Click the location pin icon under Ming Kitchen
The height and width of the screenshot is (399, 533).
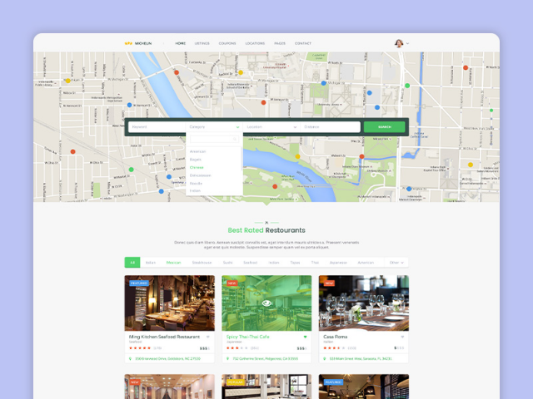[x=130, y=358]
